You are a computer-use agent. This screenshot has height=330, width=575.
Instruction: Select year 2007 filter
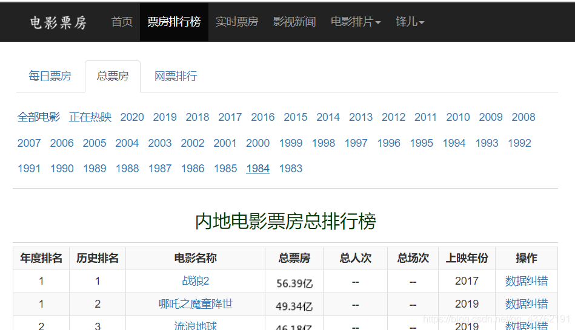[29, 143]
